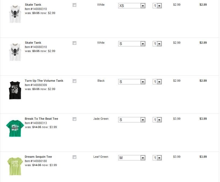The image size is (220, 182).
Task: Select the Break To The Beat Tee checkbox
Action: point(75,119)
